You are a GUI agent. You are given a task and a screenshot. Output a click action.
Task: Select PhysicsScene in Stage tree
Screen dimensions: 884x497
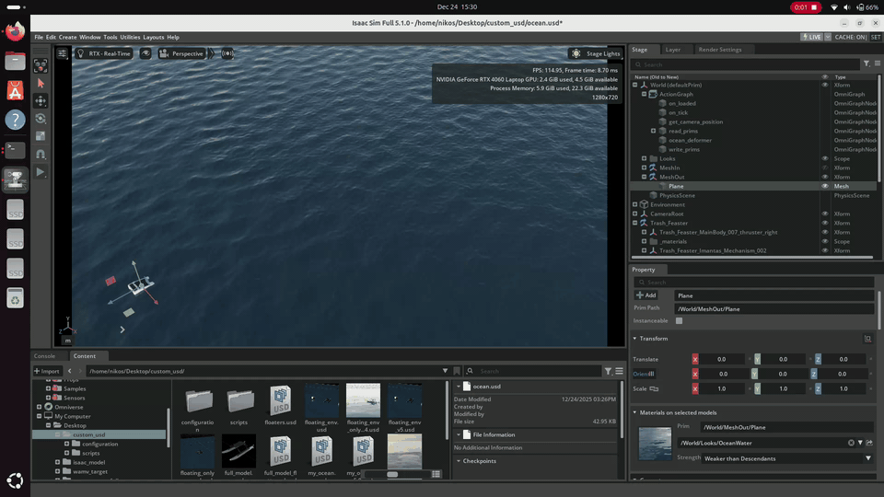677,195
